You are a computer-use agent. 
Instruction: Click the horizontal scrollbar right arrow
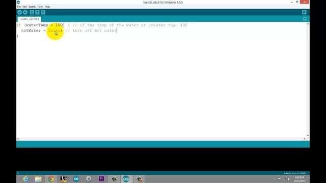pyautogui.click(x=305, y=139)
